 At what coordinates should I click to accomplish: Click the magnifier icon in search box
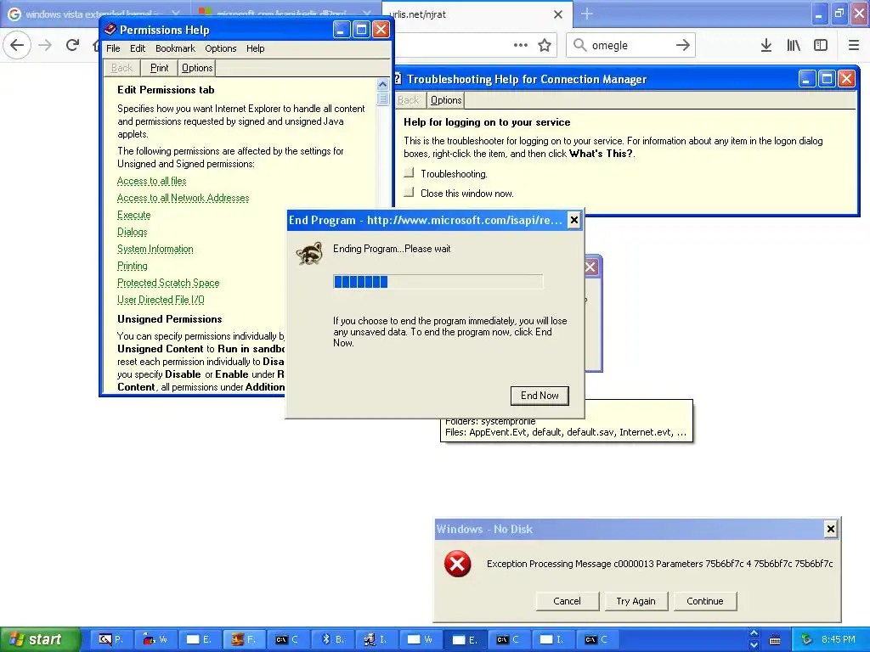[579, 45]
